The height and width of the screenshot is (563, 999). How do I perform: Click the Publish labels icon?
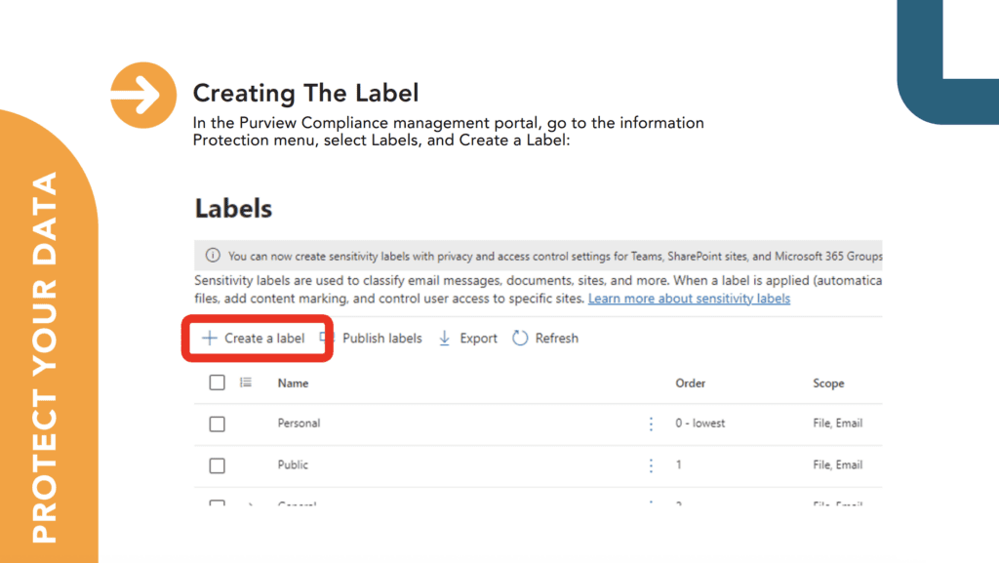pyautogui.click(x=328, y=338)
